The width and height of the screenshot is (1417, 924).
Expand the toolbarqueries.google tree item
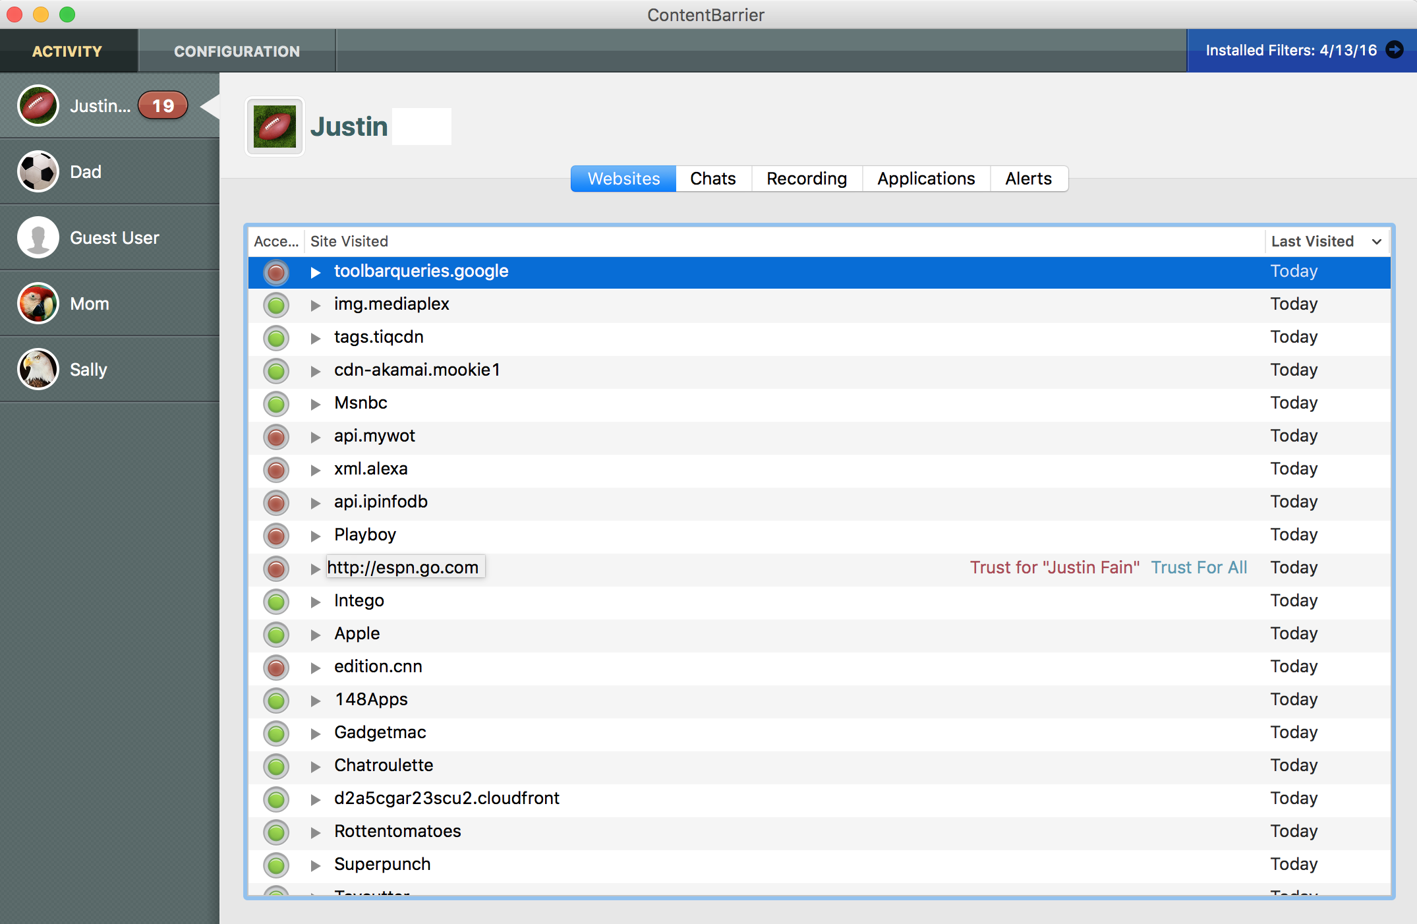point(316,270)
